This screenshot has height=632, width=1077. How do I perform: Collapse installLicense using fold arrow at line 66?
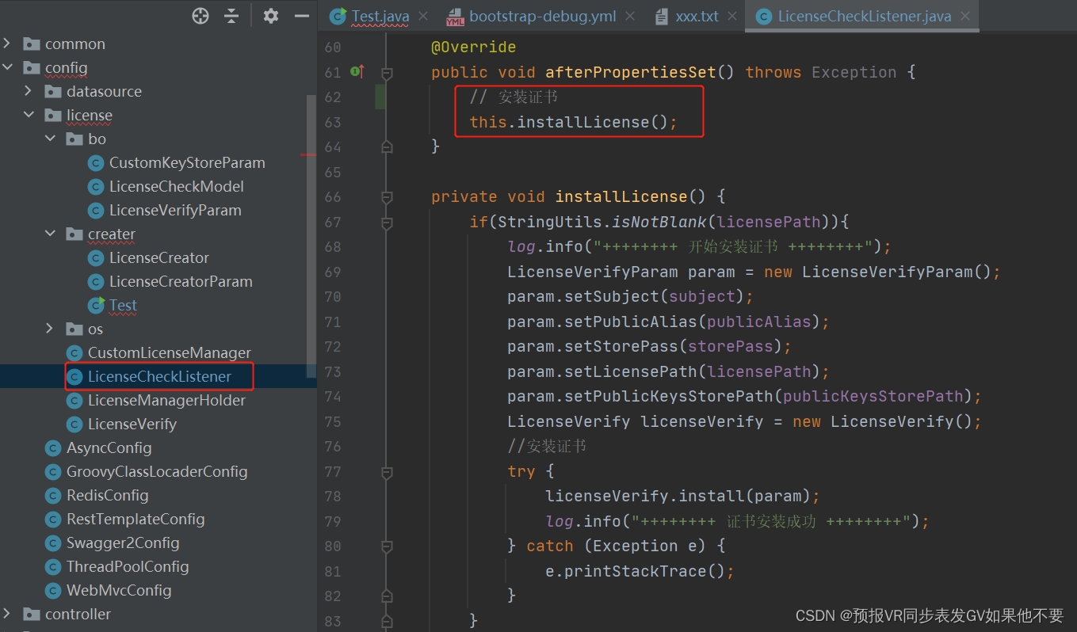point(387,196)
